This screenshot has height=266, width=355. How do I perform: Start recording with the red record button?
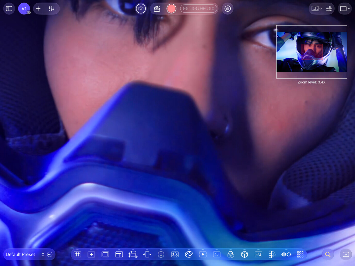[x=171, y=9]
